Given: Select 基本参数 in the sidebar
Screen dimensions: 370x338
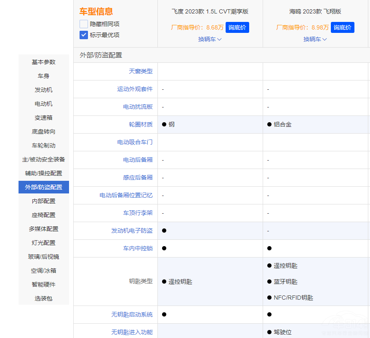Looking at the screenshot, I should tap(44, 62).
